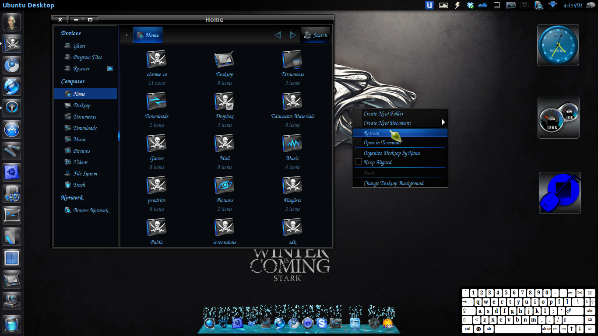
Task: Select Music in sidebar
Action: point(85,139)
